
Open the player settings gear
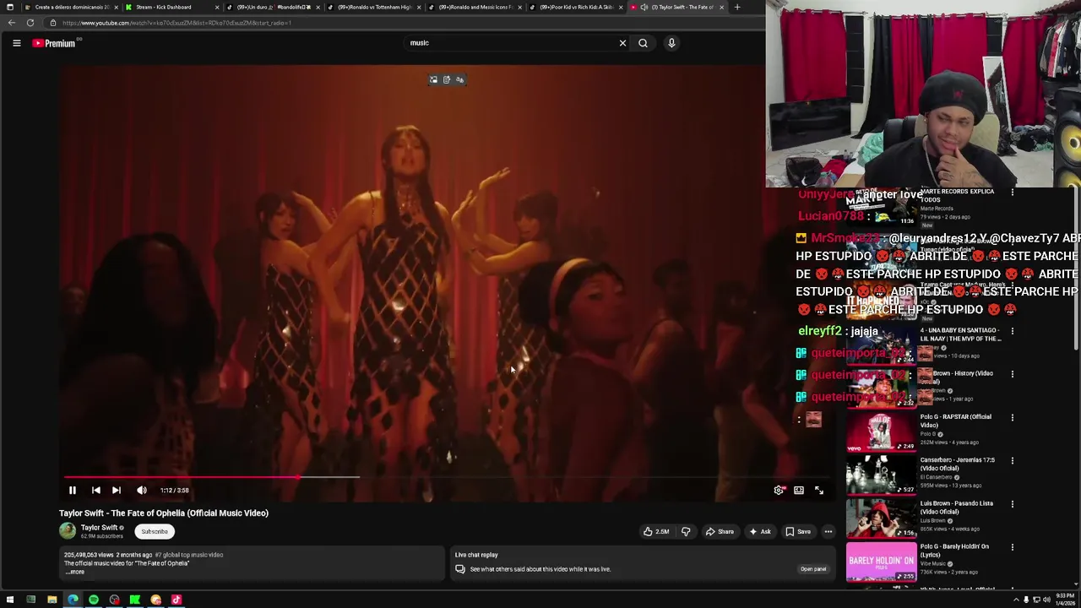tap(779, 490)
